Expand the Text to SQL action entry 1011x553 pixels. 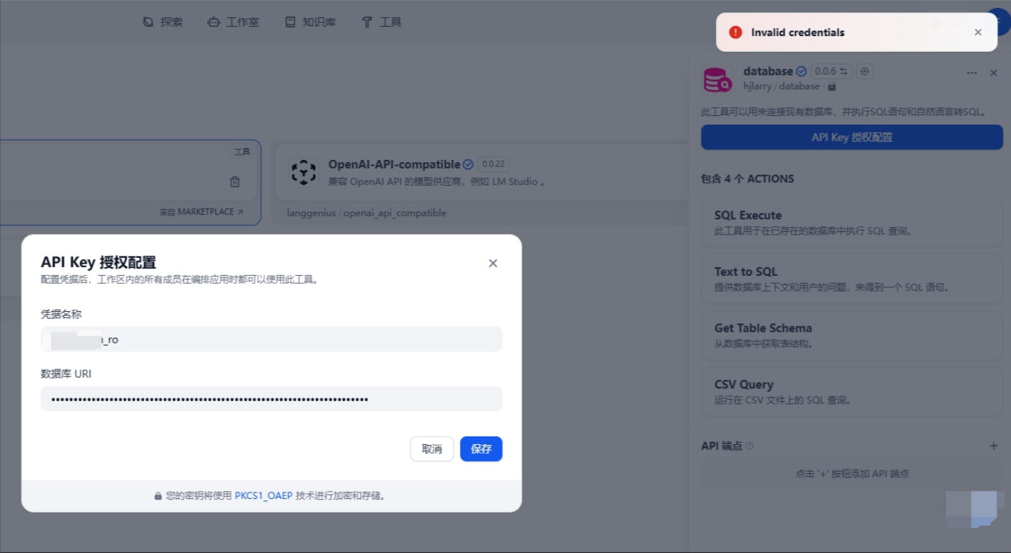[852, 279]
